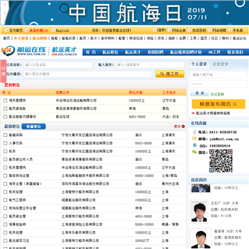
Task: Click the yellow 搜工作 search button
Action: [x=170, y=74]
